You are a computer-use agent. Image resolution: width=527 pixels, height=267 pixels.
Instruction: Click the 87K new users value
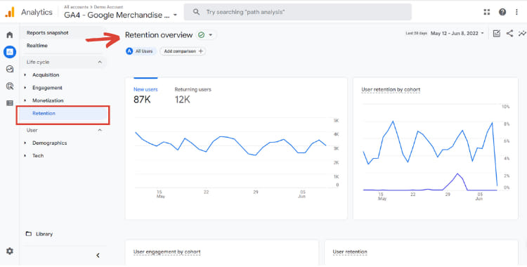point(142,100)
